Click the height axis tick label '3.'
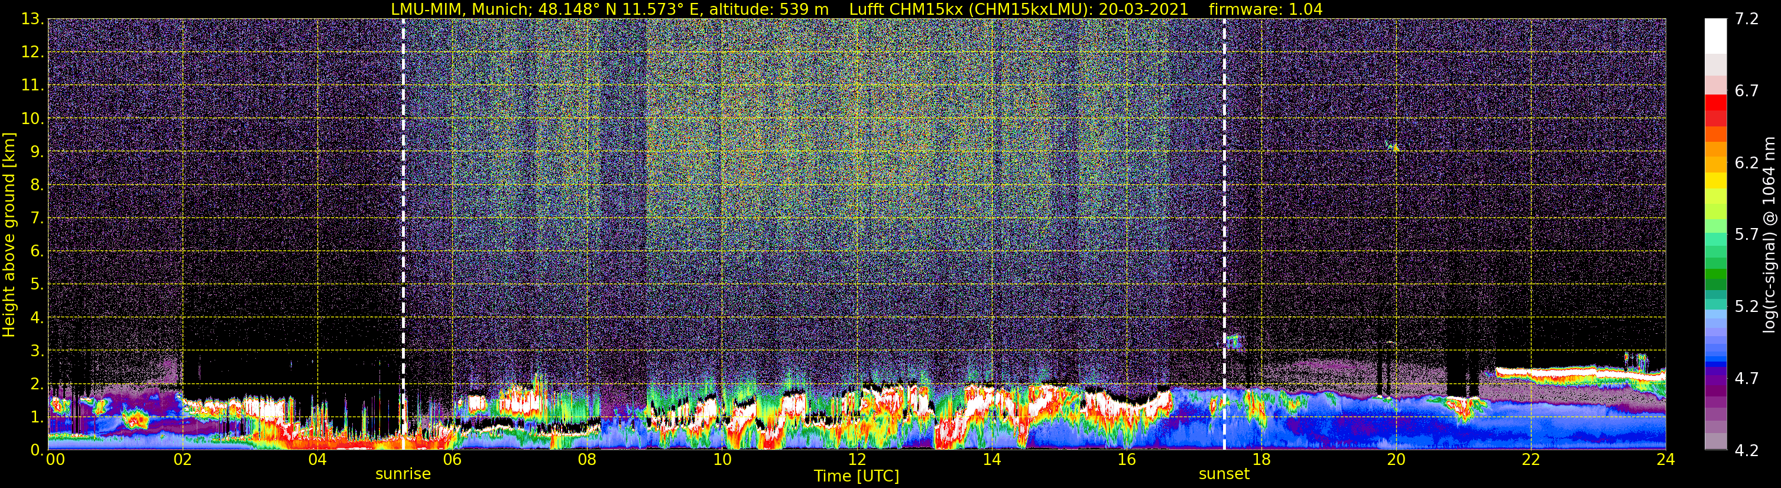 click(x=37, y=350)
